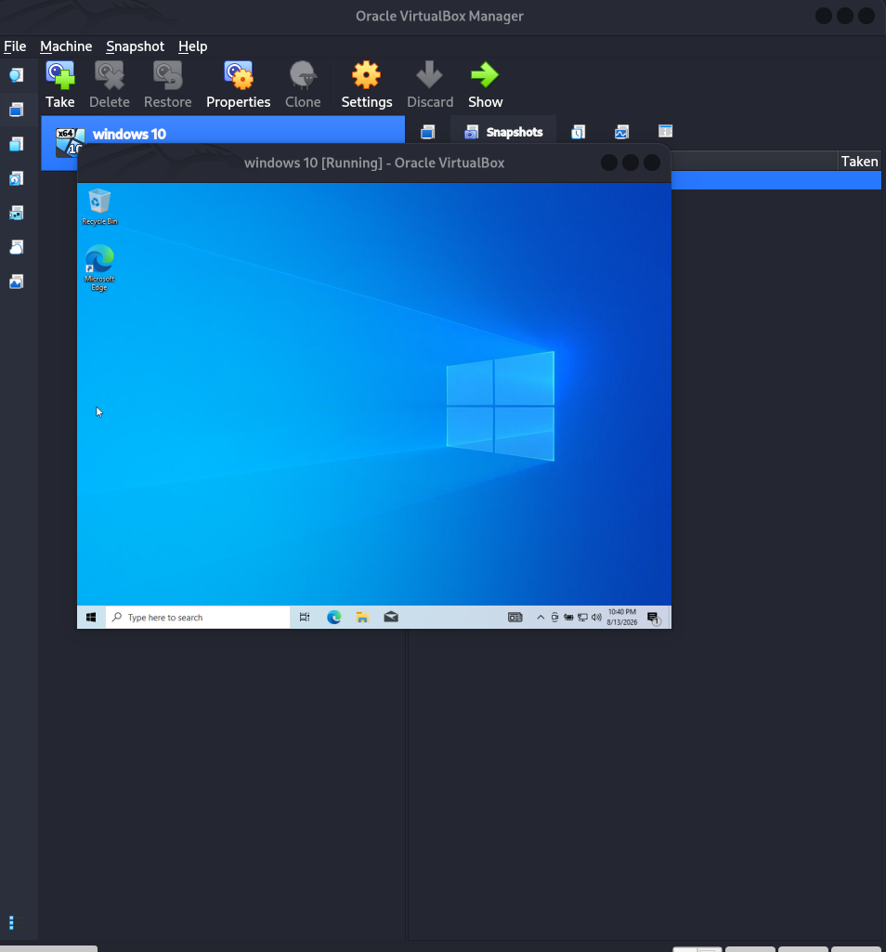Switch to the File Manager tab icon

(x=666, y=131)
